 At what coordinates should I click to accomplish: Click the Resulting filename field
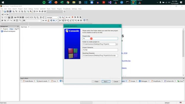coord(100,55)
